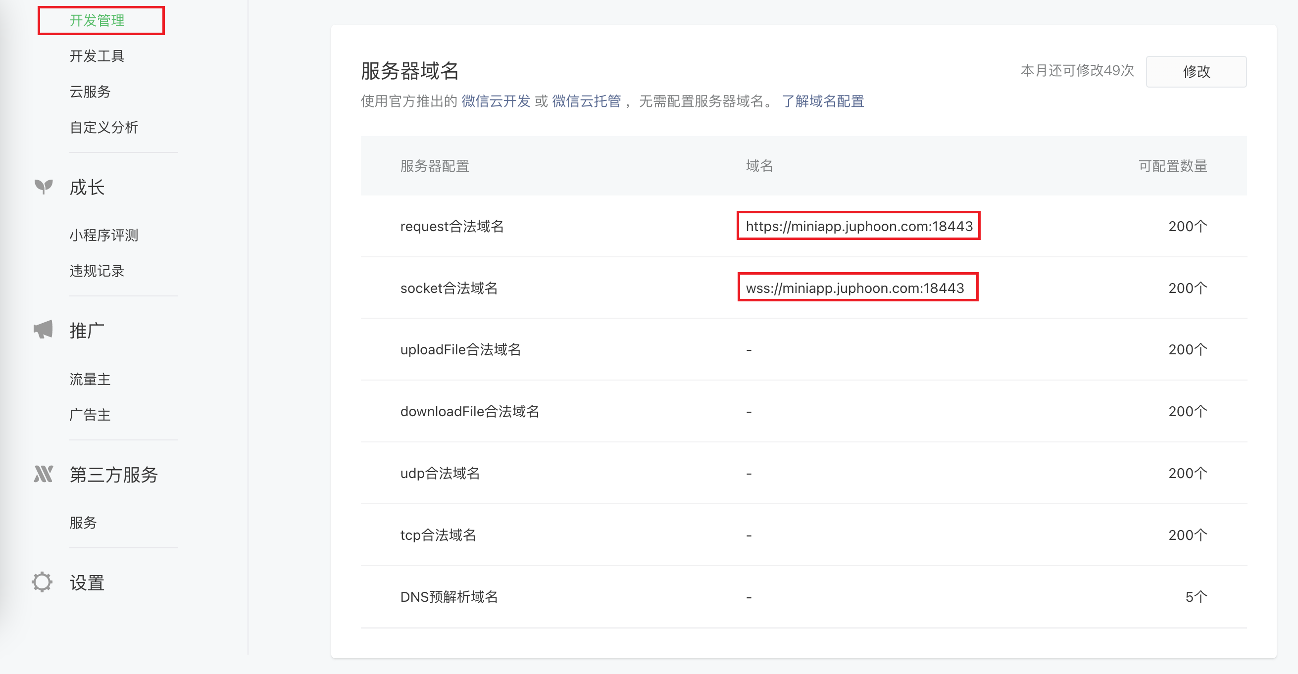Image resolution: width=1298 pixels, height=674 pixels.
Task: Click the 5个 quota value
Action: [1196, 597]
